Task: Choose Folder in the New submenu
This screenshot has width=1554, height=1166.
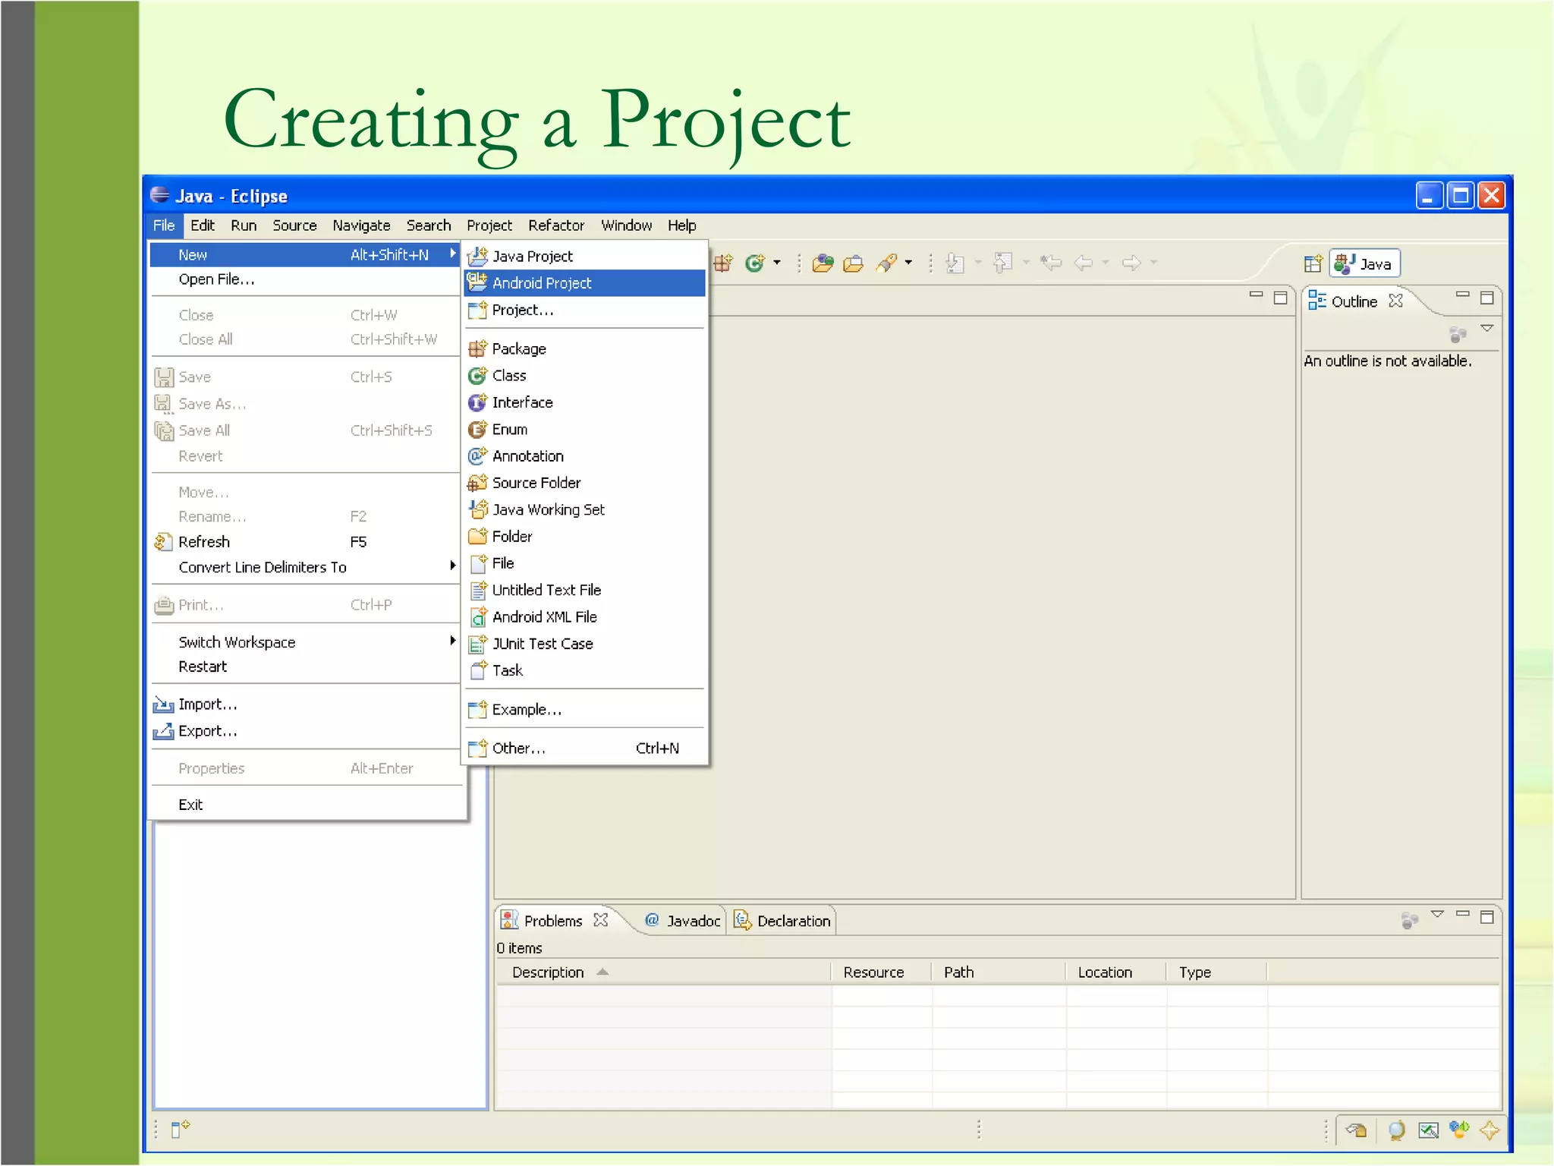Action: pos(585,537)
